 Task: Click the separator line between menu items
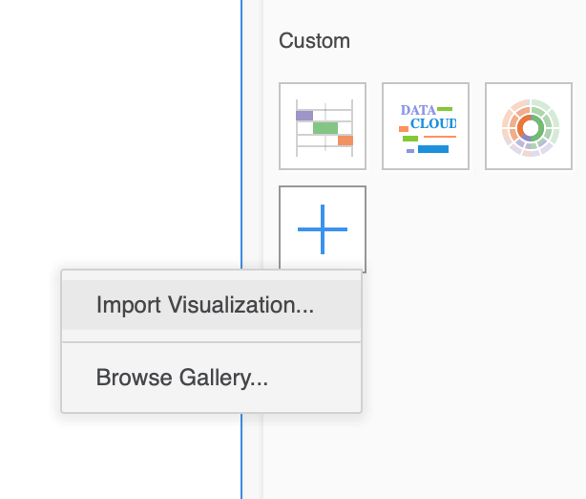[211, 341]
